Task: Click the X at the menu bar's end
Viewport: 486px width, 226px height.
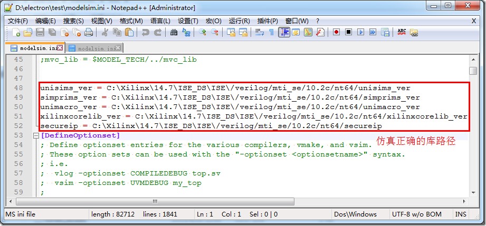Action: pos(474,21)
